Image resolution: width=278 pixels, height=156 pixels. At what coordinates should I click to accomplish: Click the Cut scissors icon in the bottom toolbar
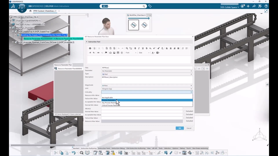coord(56,153)
